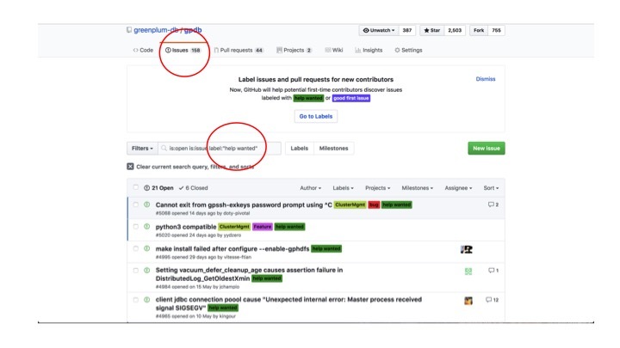Image resolution: width=620 pixels, height=348 pixels.
Task: Click open-issue icon beside python3 compatible
Action: coord(146,227)
